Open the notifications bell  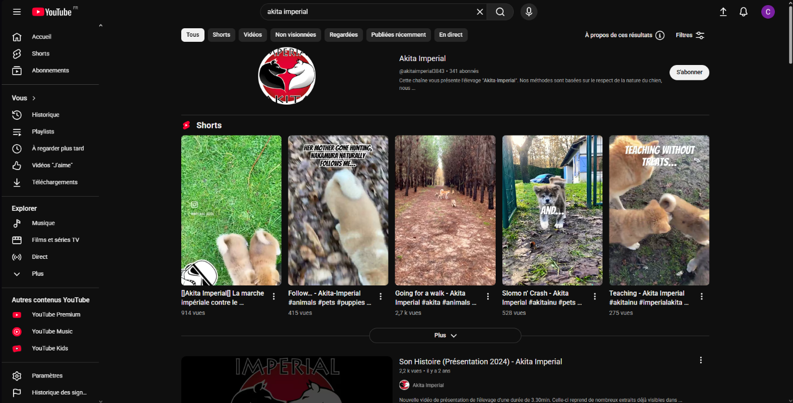pos(744,12)
